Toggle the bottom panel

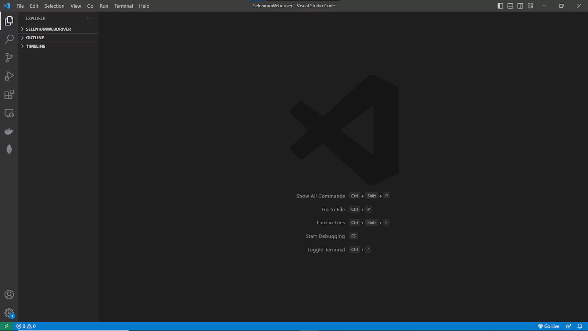(510, 6)
